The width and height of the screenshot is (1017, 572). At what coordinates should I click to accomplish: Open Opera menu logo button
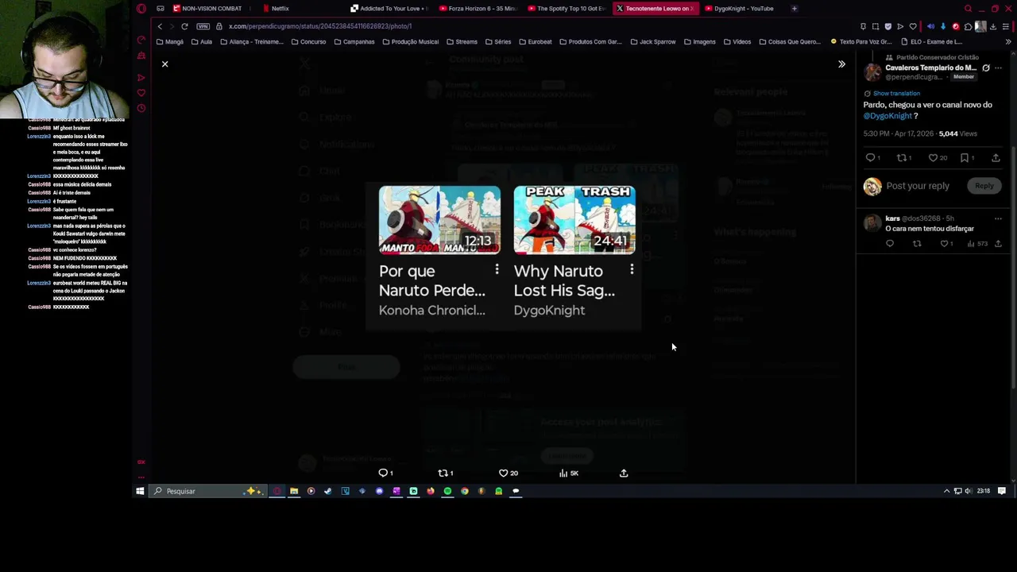coord(141,9)
